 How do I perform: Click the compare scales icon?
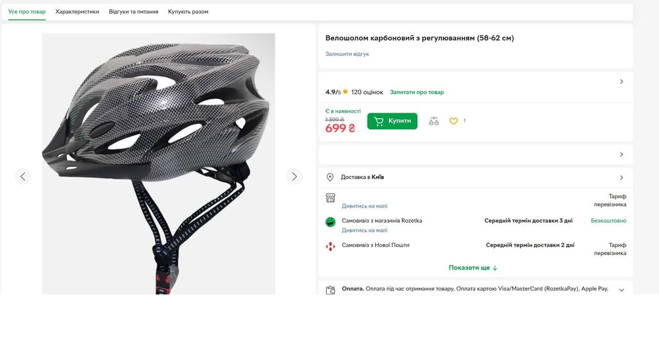pos(434,121)
